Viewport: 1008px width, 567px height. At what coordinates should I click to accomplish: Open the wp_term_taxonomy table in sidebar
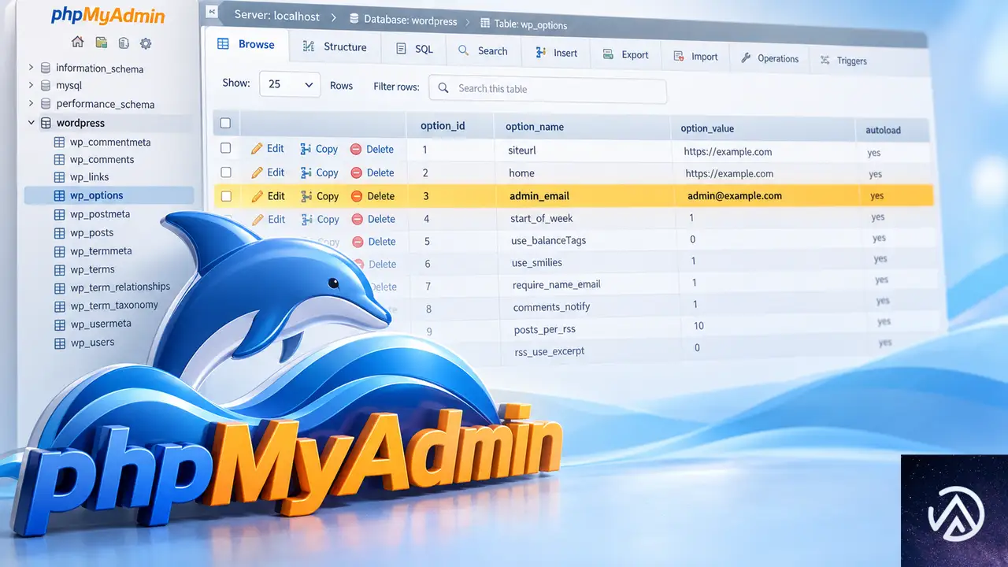coord(114,306)
